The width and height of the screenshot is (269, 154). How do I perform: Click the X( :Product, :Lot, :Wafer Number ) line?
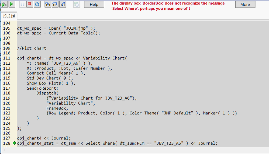[x=69, y=68]
